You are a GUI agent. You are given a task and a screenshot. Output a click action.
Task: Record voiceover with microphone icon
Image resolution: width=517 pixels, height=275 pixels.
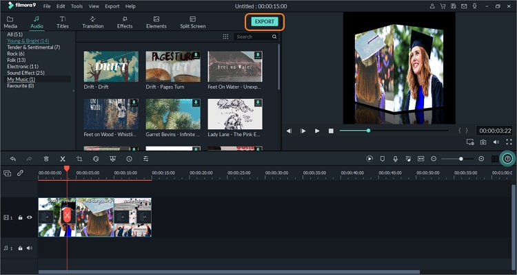pos(396,159)
